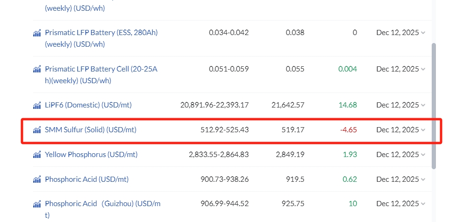Open the Prismatic LFP Battery Cell link

pyautogui.click(x=101, y=69)
